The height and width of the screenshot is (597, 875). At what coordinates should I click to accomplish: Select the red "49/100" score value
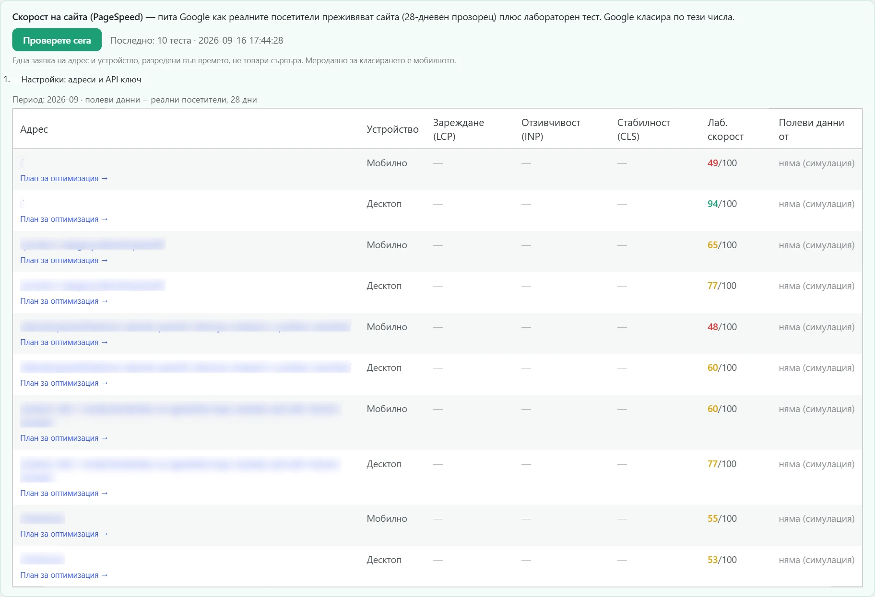(722, 163)
